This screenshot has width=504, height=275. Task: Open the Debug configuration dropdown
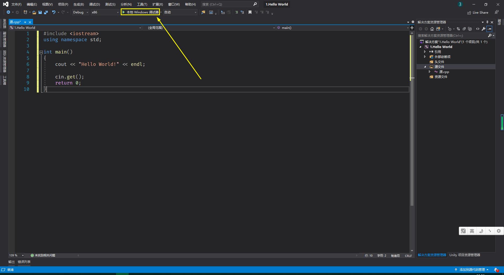click(81, 12)
